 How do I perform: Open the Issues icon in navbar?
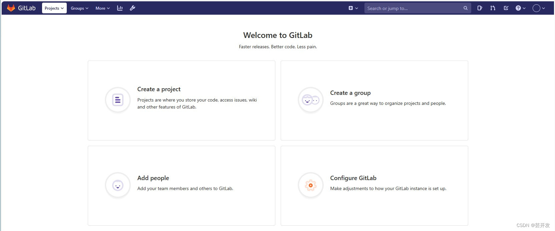pyautogui.click(x=480, y=8)
